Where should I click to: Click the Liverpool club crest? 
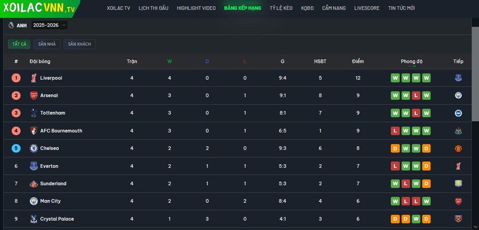click(x=34, y=78)
